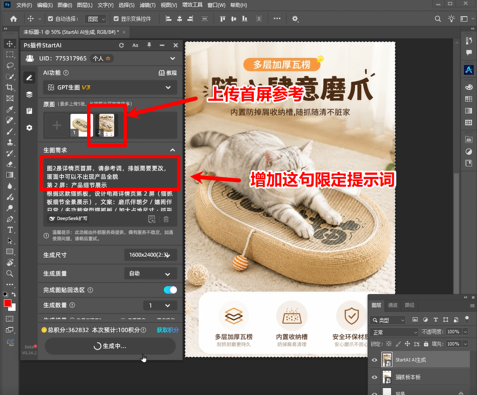Open the settings gear in options bar
The image size is (477, 395).
click(x=295, y=19)
